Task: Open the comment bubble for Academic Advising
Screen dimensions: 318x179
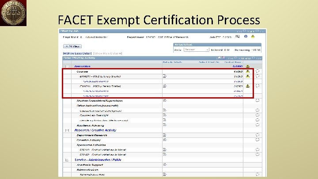Action: tap(257, 125)
